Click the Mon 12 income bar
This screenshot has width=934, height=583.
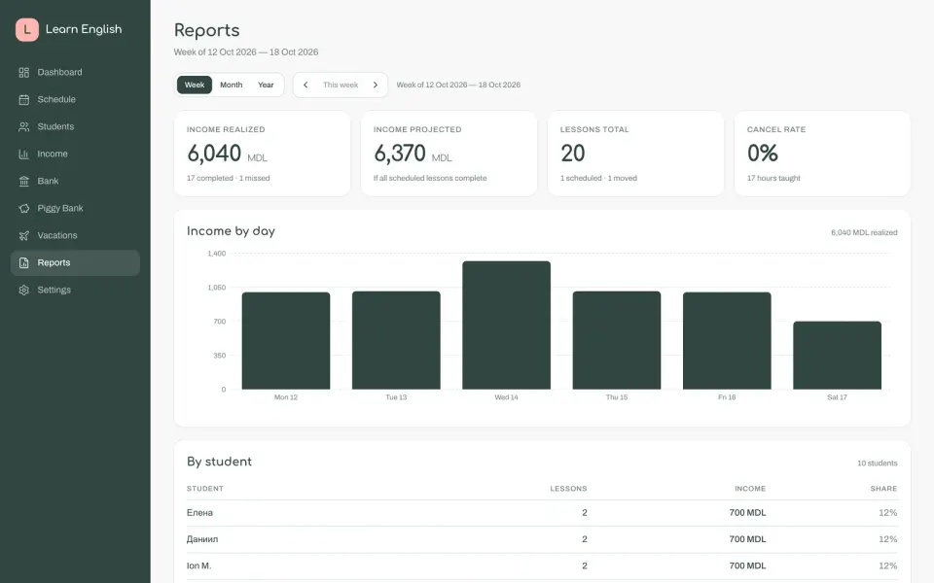[x=286, y=341]
